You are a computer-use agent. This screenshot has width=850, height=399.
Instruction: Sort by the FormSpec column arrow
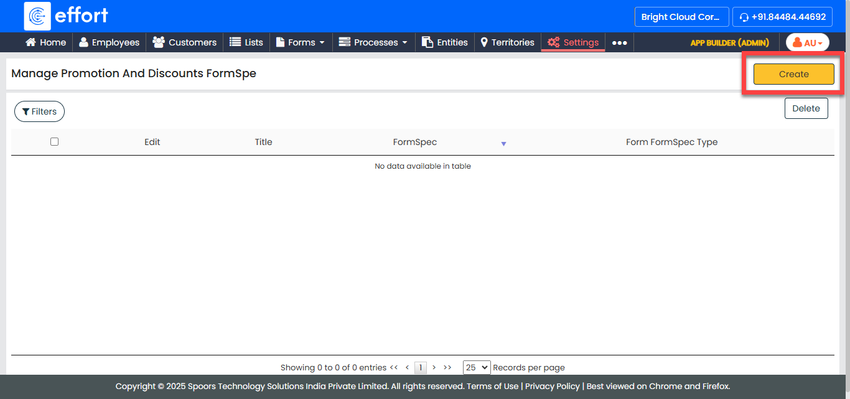click(503, 144)
